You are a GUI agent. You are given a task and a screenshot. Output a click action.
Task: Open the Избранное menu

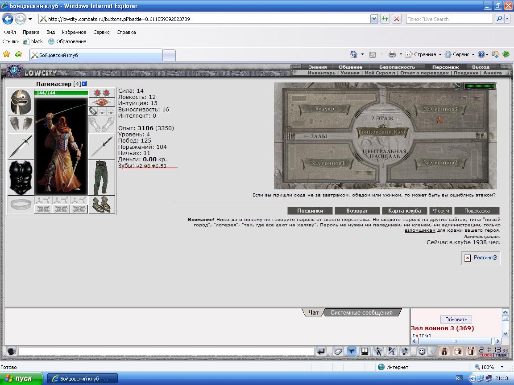[x=74, y=32]
